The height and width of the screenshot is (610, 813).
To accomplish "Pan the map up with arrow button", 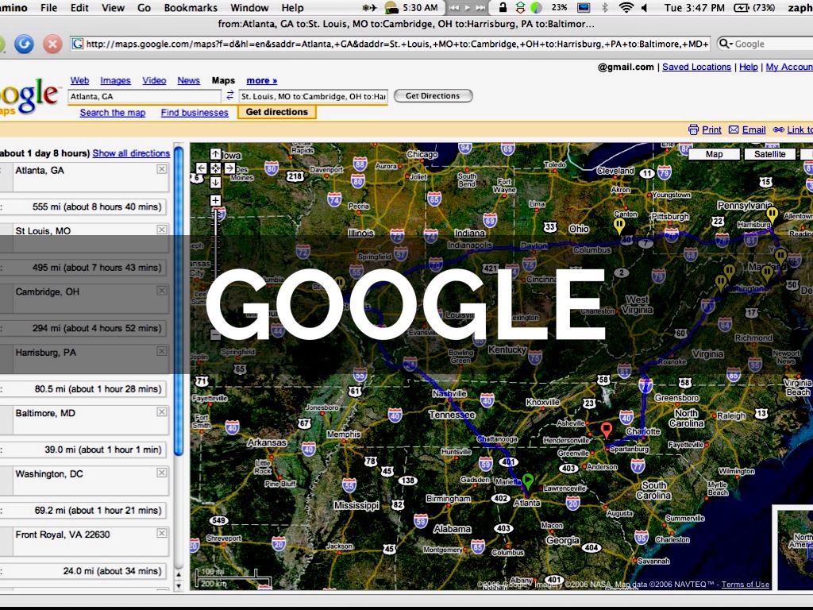I will pos(215,154).
